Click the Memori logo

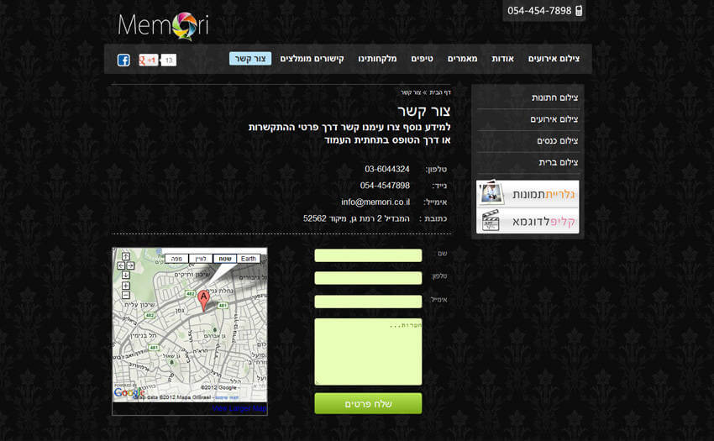163,26
